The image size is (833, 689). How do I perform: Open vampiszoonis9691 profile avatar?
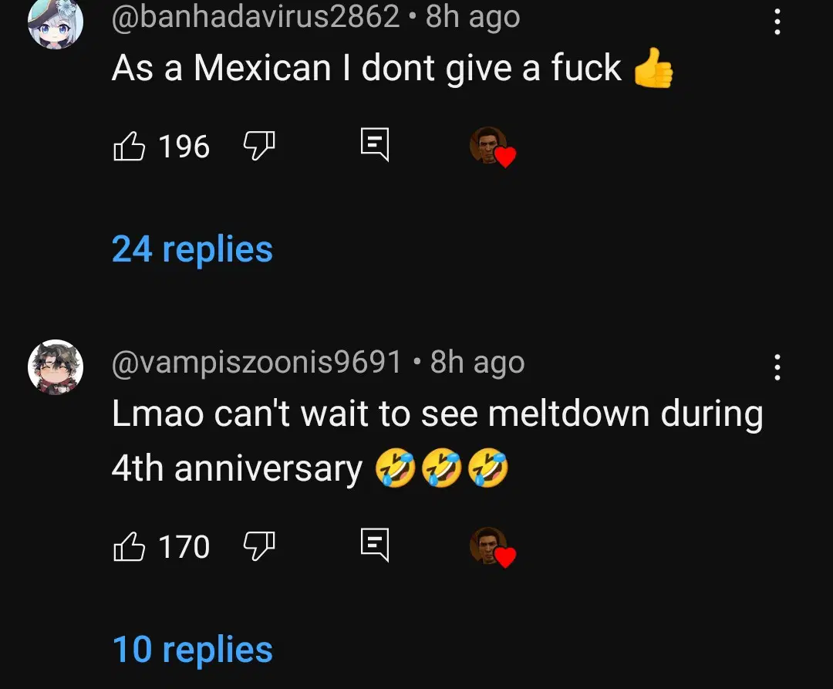pyautogui.click(x=56, y=367)
